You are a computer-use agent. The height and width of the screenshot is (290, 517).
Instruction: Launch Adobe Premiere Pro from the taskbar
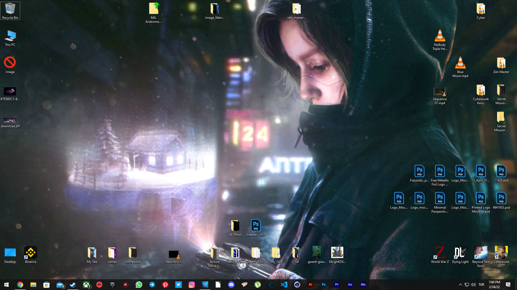coord(337,285)
